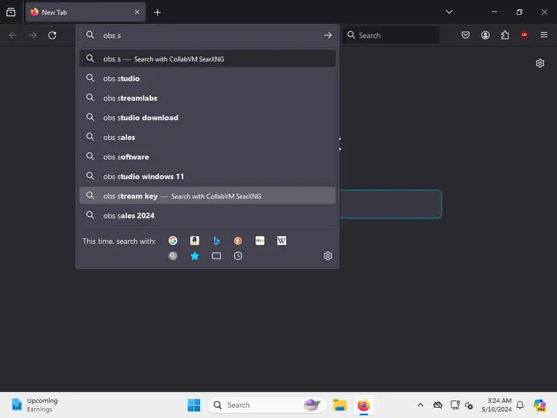Search bookmarks via the blue star icon

pyautogui.click(x=194, y=256)
